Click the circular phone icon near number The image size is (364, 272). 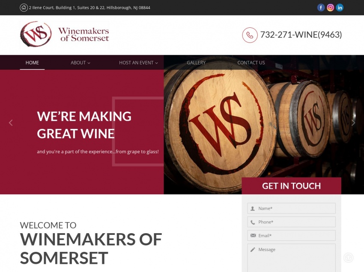point(250,35)
